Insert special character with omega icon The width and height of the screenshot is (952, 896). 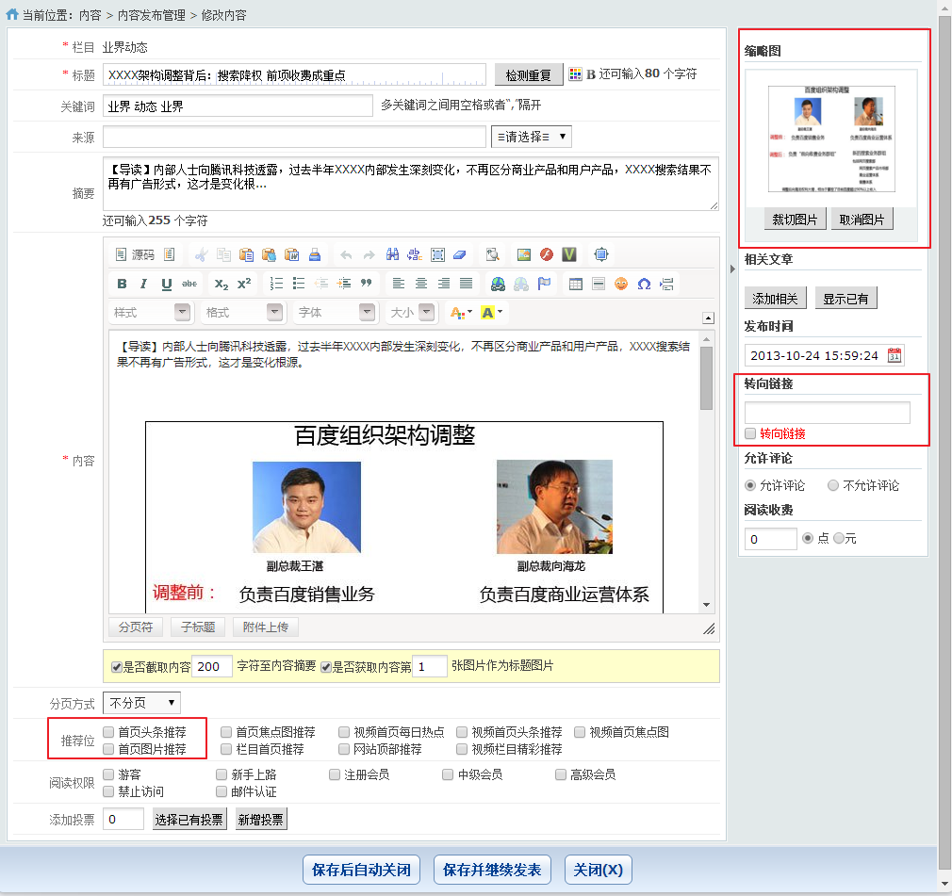pyautogui.click(x=644, y=284)
